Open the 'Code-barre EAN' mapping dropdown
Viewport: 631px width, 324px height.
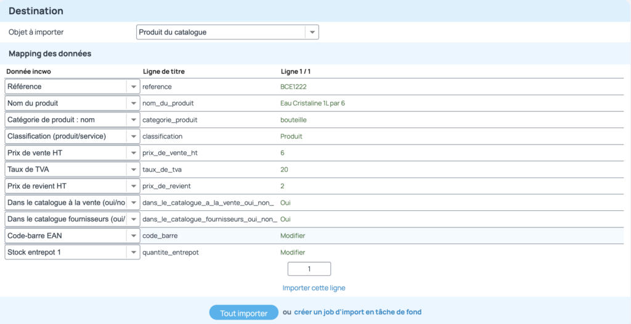73,236
